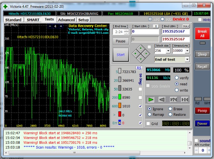Select the butterfly seek scan icon

(x=185, y=100)
